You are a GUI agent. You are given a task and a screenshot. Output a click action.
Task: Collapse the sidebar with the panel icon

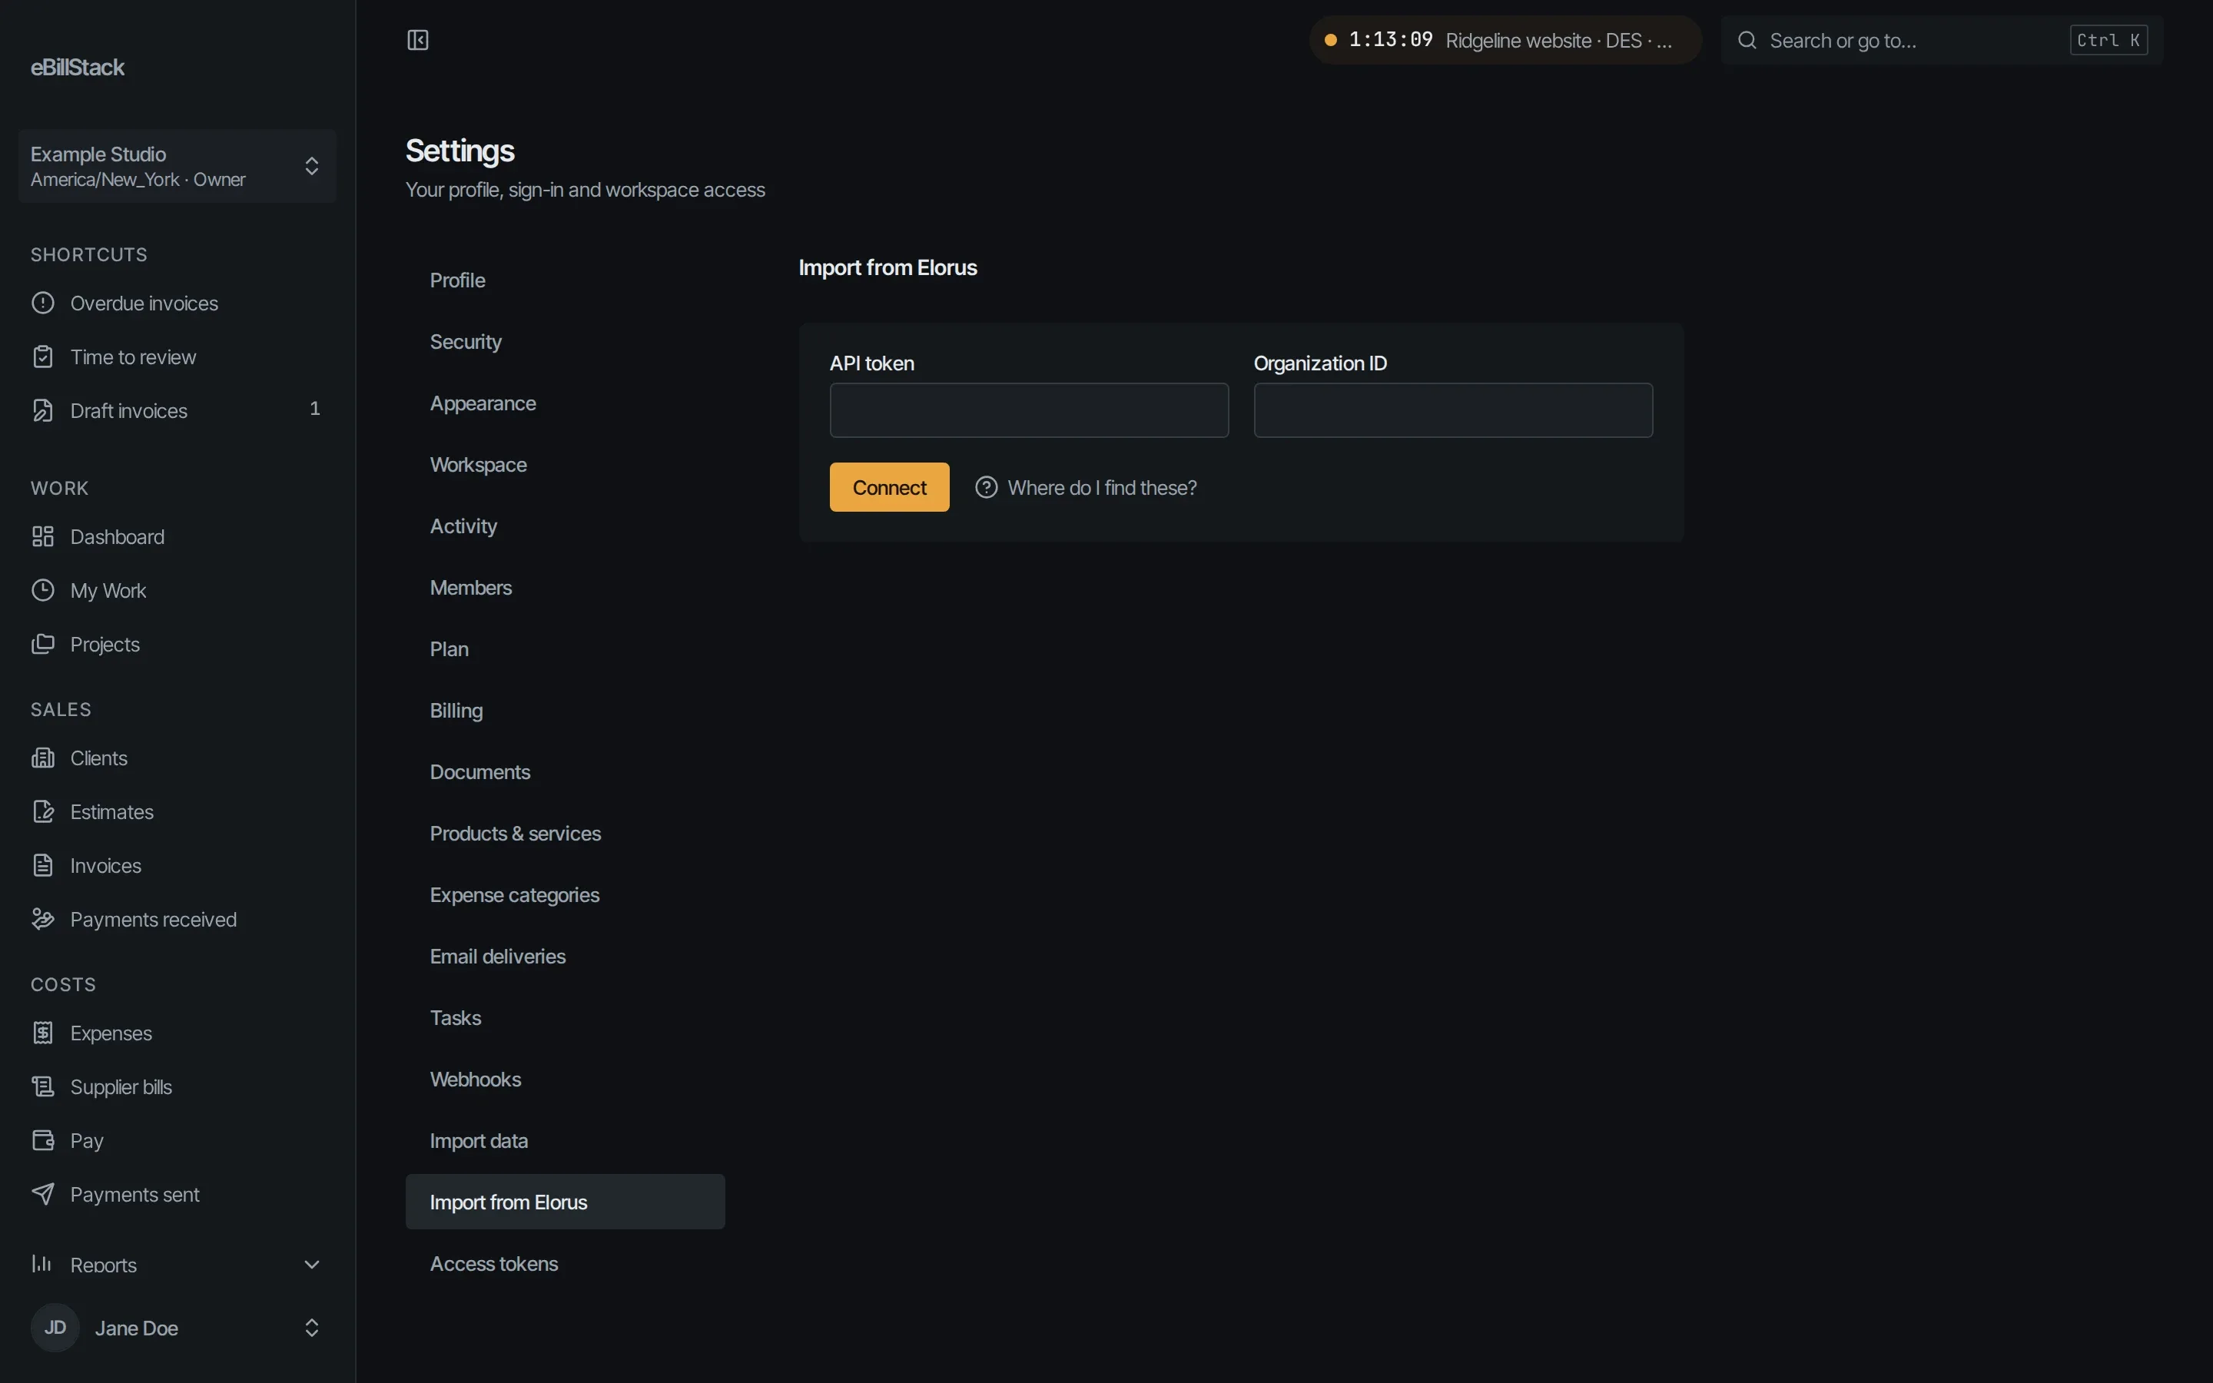(x=418, y=40)
